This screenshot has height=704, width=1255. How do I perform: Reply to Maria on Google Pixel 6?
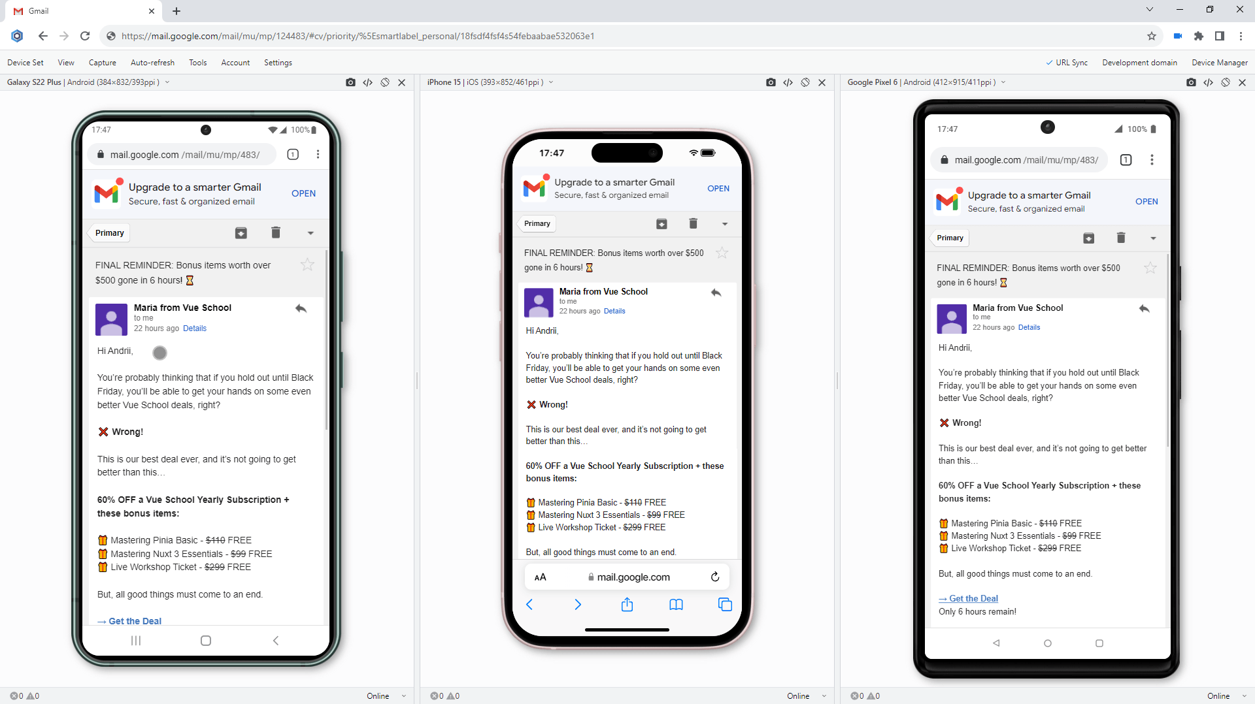(x=1144, y=308)
